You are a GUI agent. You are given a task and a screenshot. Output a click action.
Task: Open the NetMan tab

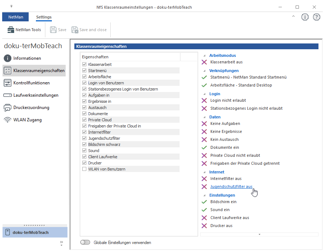16,17
